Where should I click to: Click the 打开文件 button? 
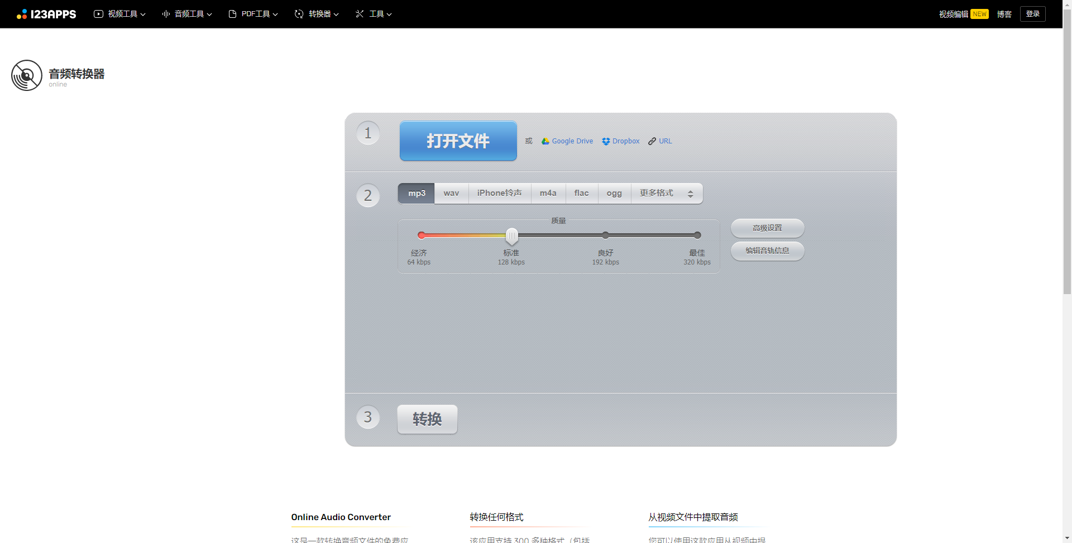tap(458, 141)
